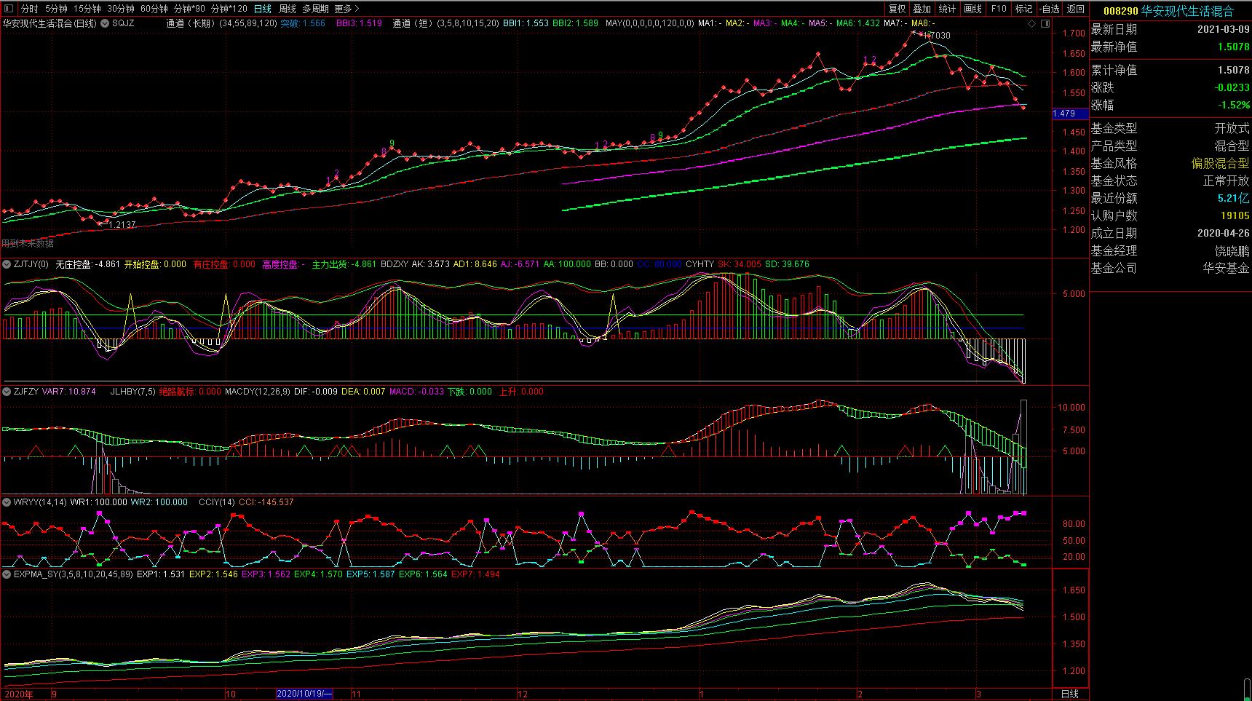Expand the EXPMA_SY indicator panel dropdown
Screen dimensions: 1252x701
tap(7, 574)
